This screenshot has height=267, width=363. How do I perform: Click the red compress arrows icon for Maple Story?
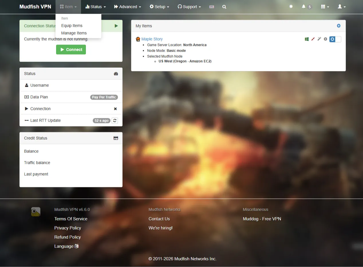(313, 39)
